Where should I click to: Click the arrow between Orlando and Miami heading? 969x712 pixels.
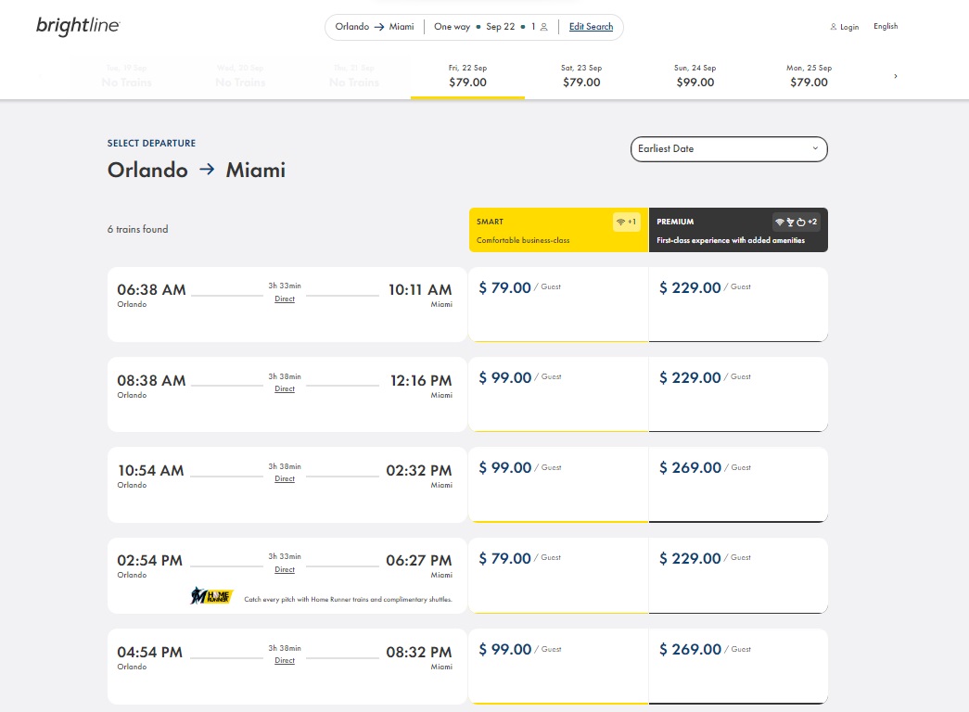click(x=207, y=169)
